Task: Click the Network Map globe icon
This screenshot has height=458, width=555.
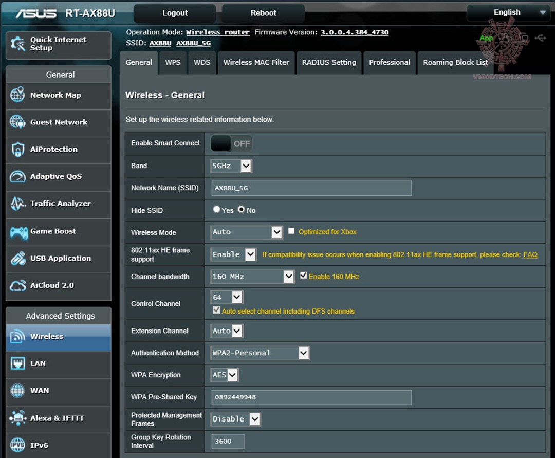Action: pyautogui.click(x=17, y=95)
